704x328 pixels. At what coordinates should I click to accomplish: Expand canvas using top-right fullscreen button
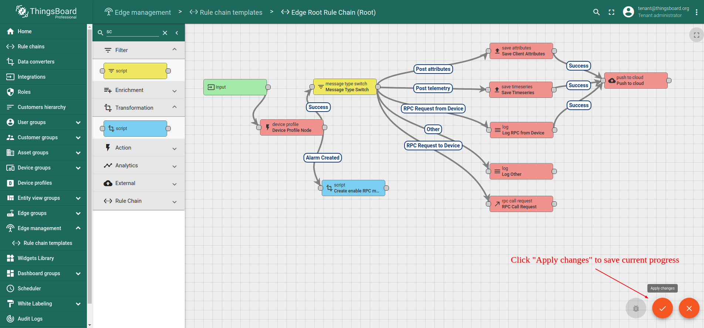[696, 35]
